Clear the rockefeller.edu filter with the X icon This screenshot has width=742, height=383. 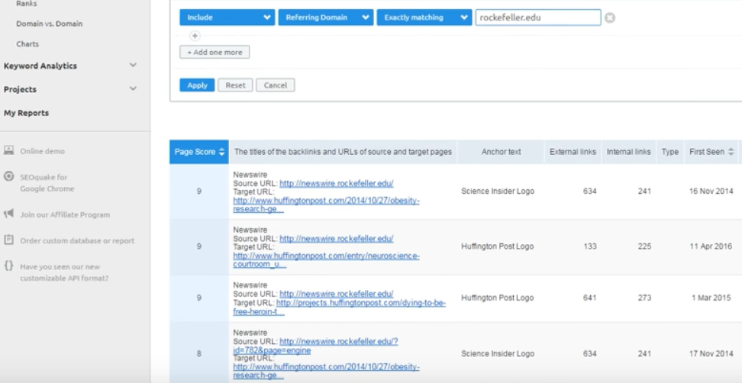(610, 18)
